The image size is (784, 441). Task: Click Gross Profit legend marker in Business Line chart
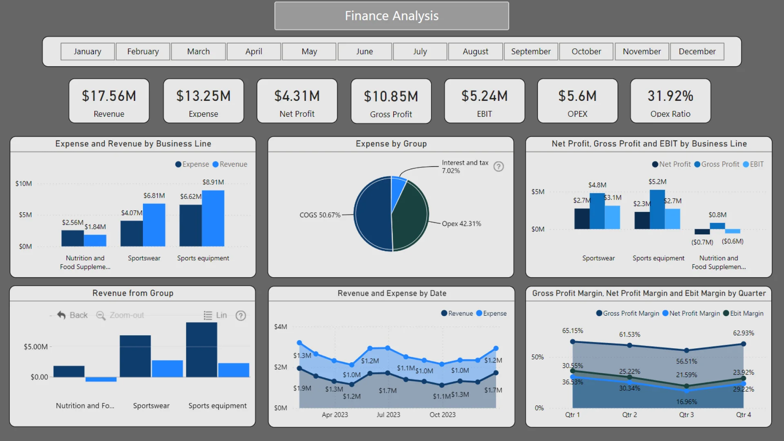click(x=697, y=164)
